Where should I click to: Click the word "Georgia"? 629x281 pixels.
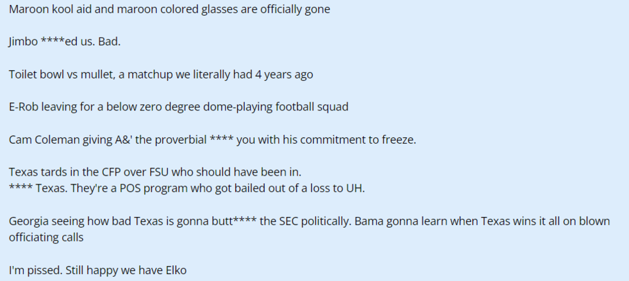click(28, 221)
